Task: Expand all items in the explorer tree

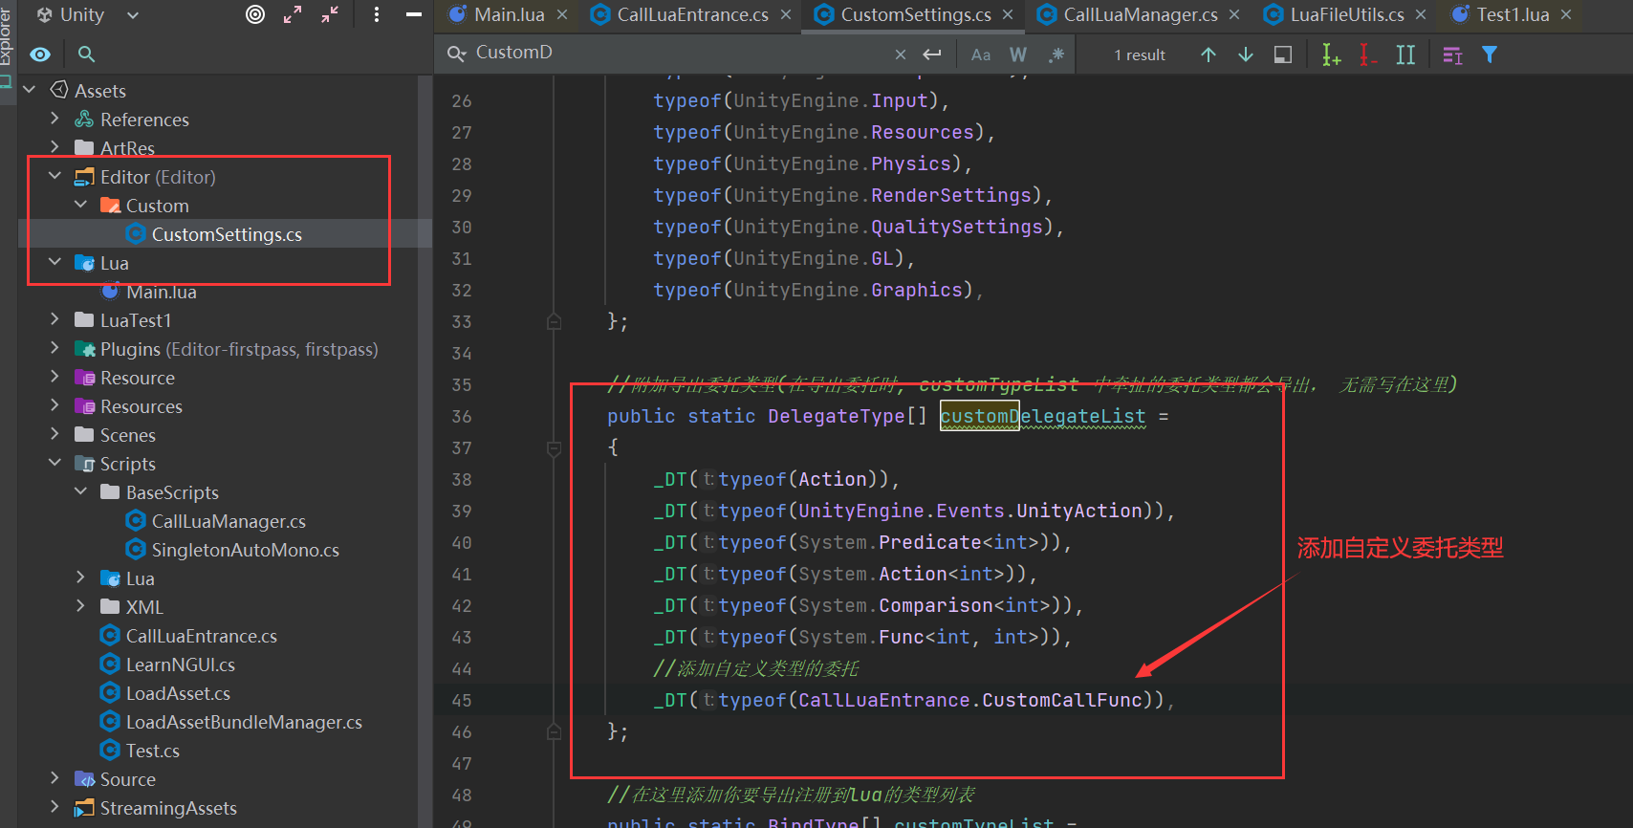Action: click(x=293, y=14)
